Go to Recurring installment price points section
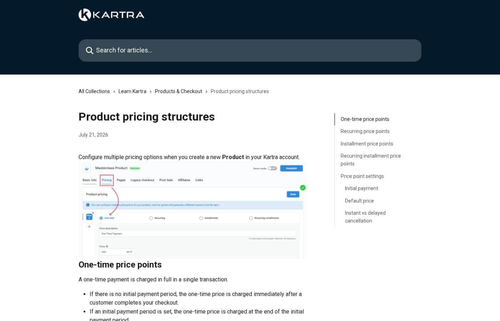 [371, 160]
